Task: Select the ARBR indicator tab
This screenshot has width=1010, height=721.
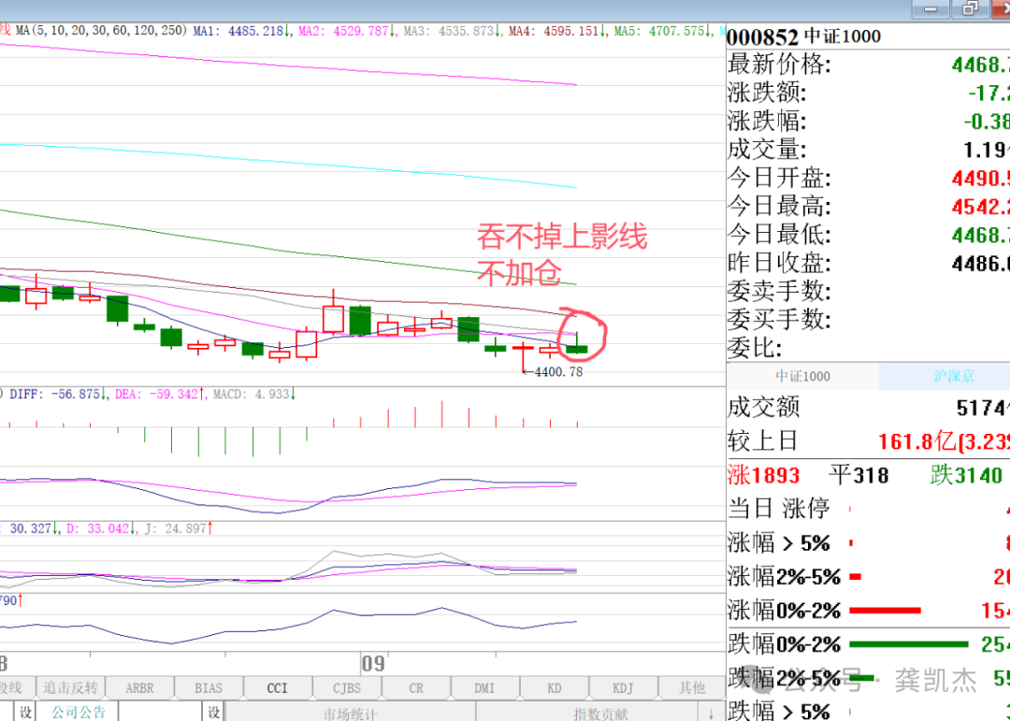Action: [x=139, y=688]
